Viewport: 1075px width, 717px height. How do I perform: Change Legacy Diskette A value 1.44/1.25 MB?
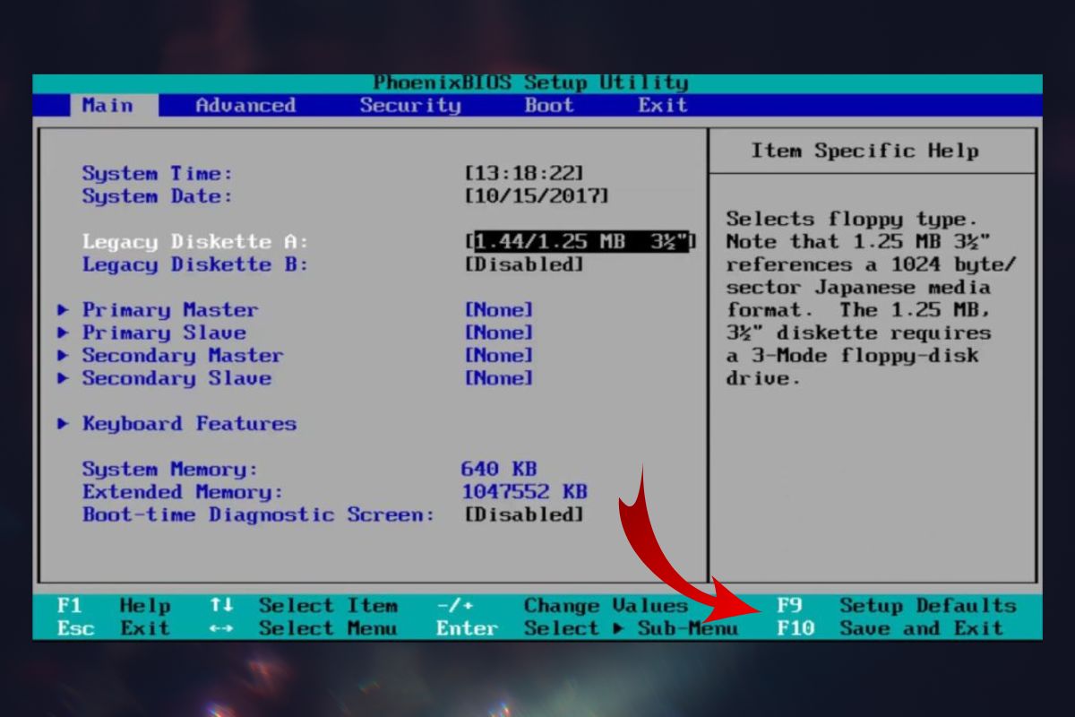580,242
